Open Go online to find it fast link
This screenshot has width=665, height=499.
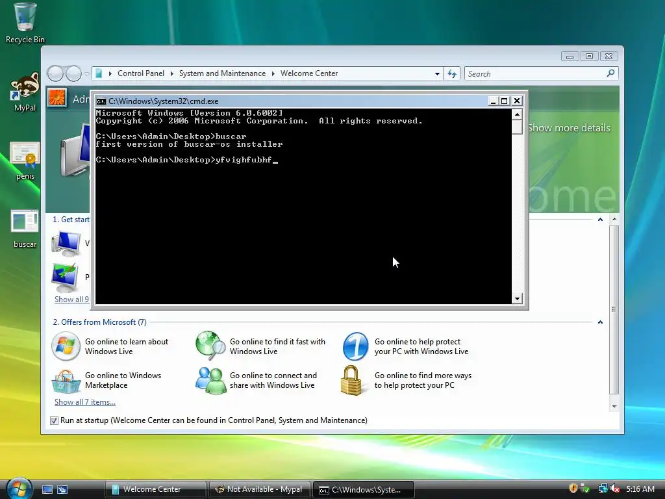277,346
